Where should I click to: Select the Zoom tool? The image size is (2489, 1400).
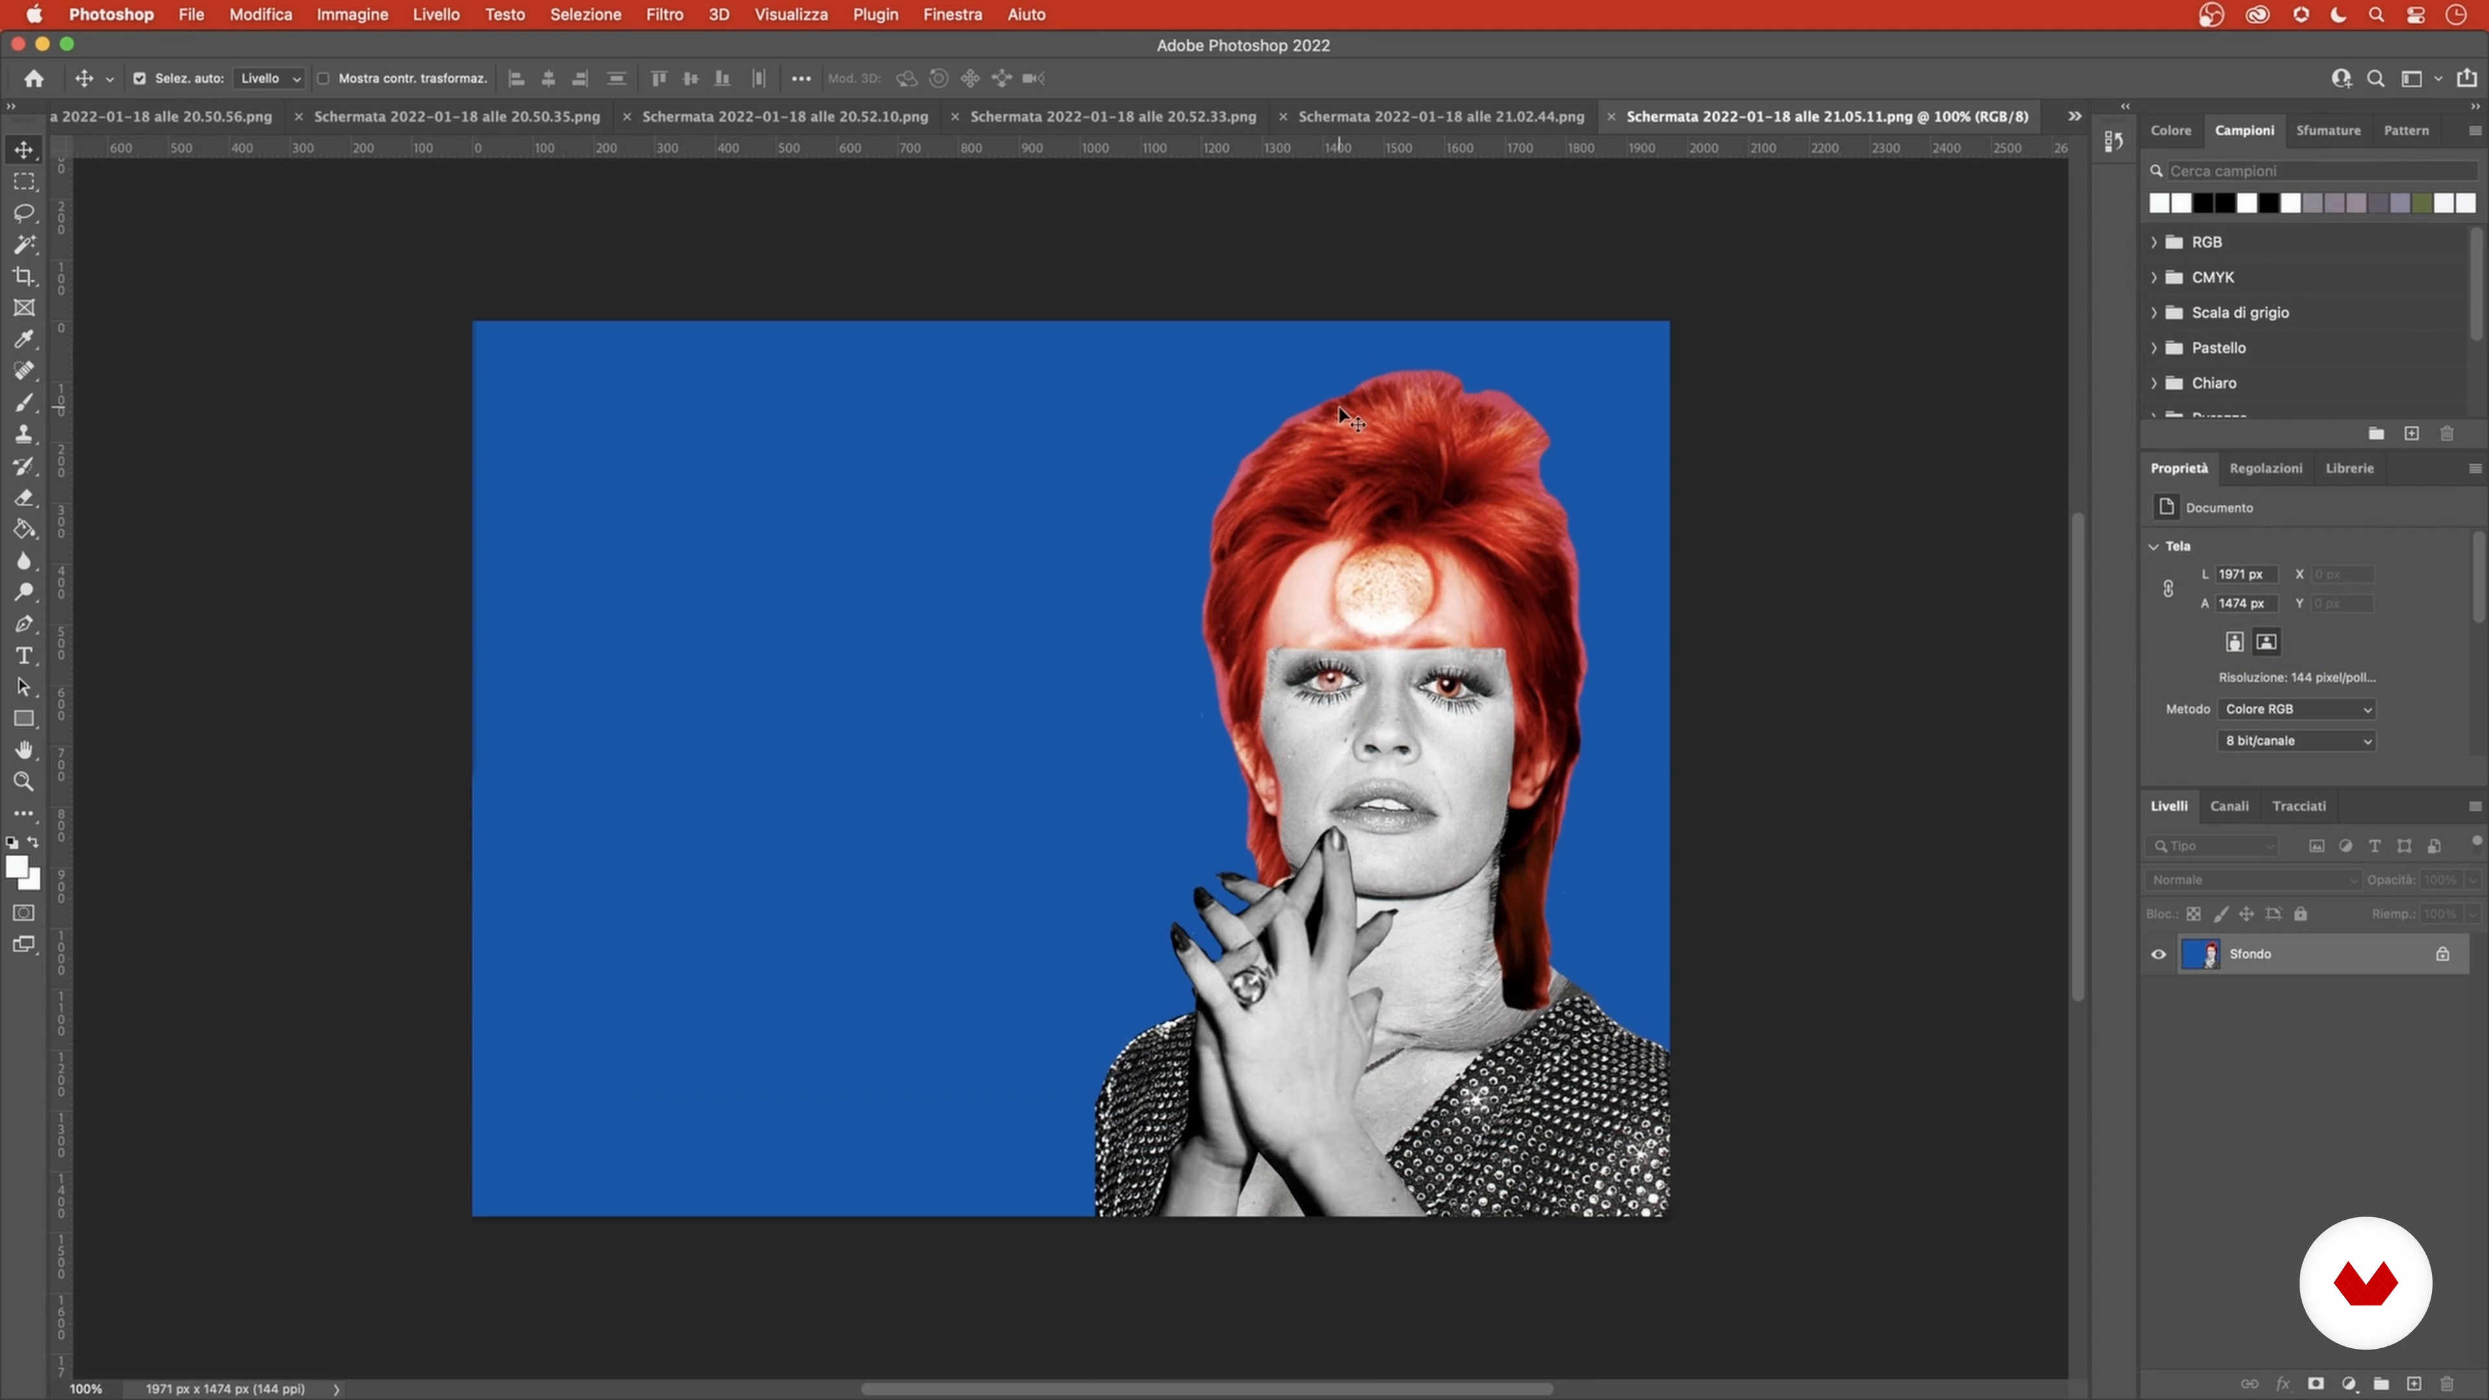coord(24,782)
